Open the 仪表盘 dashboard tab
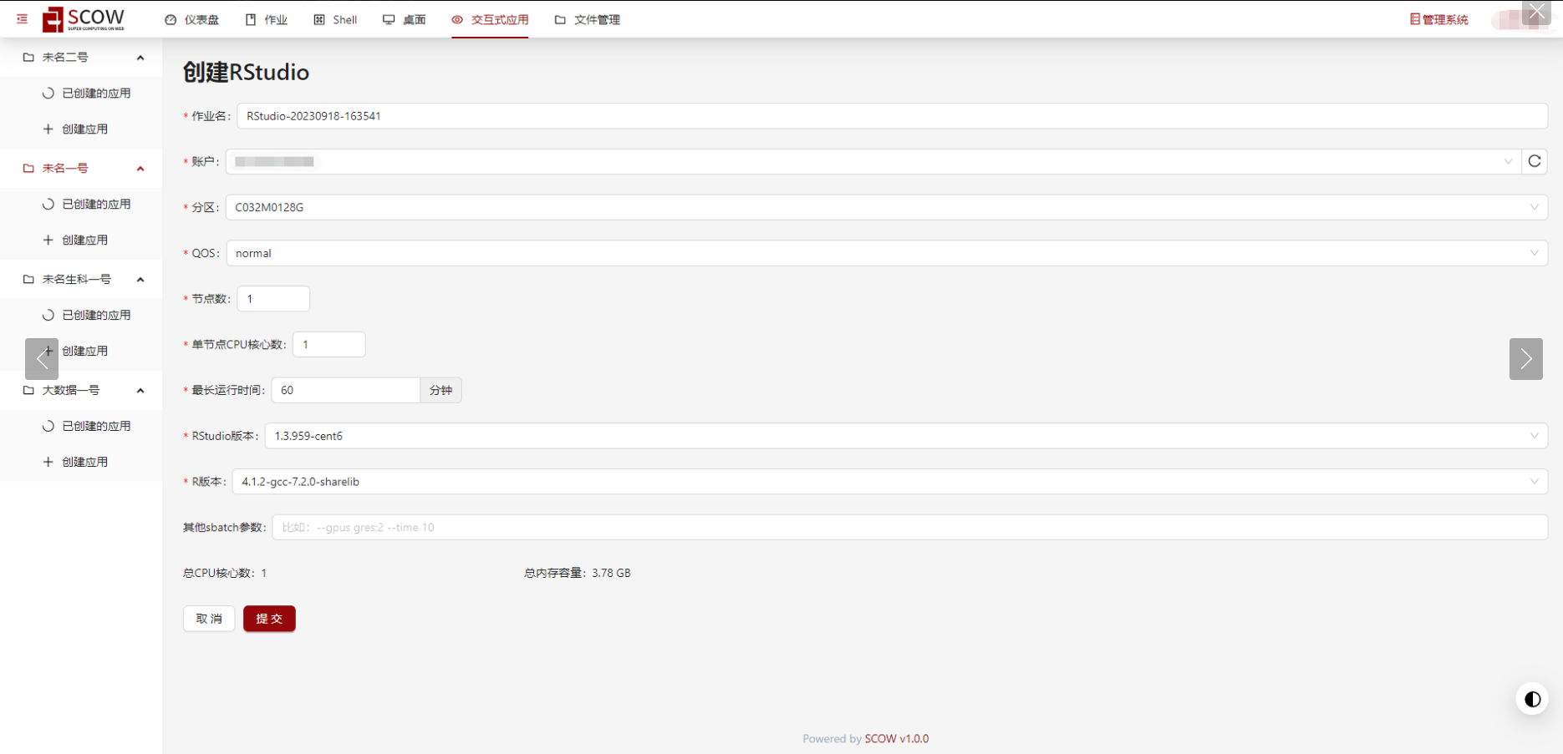 192,19
